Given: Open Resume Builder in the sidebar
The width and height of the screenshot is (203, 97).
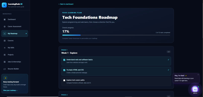Looking at the screenshot, I should point(15,69).
